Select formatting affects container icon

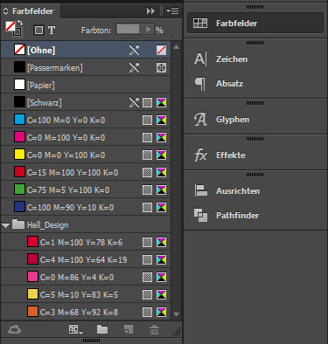pyautogui.click(x=38, y=30)
